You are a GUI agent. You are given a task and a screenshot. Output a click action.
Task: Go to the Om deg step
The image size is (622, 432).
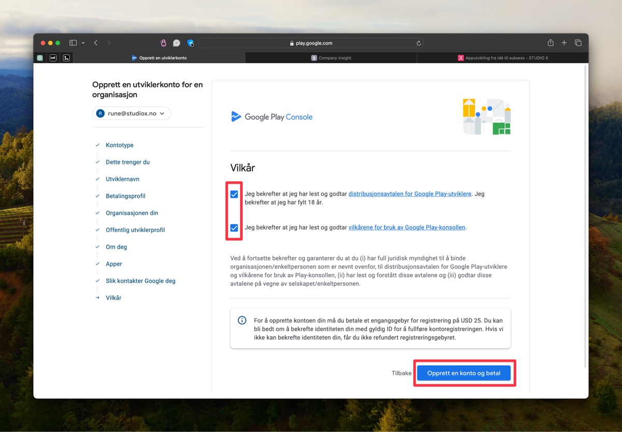pyautogui.click(x=116, y=247)
